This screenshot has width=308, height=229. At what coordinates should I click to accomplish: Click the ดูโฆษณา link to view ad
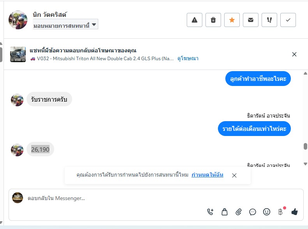pos(188,59)
